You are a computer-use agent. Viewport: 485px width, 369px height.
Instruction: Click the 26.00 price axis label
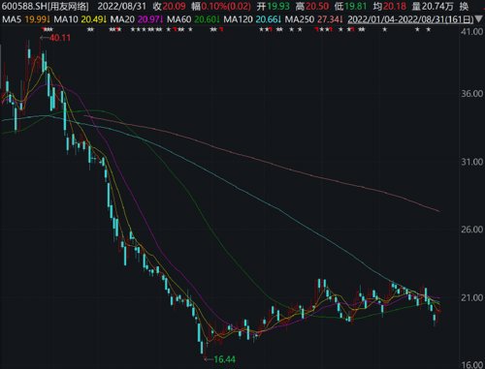(471, 230)
